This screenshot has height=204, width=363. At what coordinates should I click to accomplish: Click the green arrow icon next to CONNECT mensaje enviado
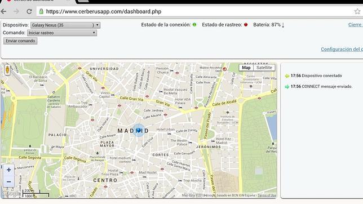(x=287, y=87)
